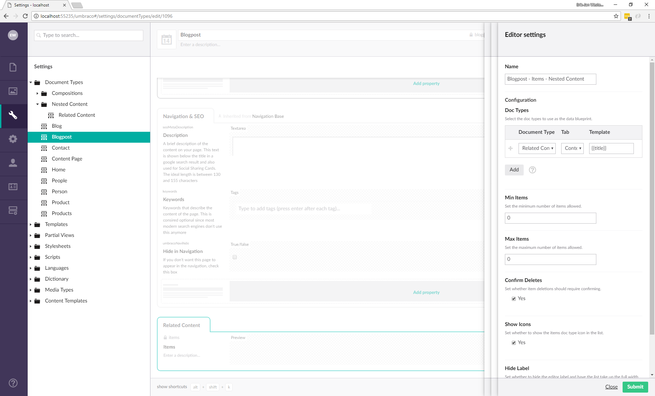The image size is (655, 396).
Task: Open the Users section icon in sidebar
Action: point(13,163)
